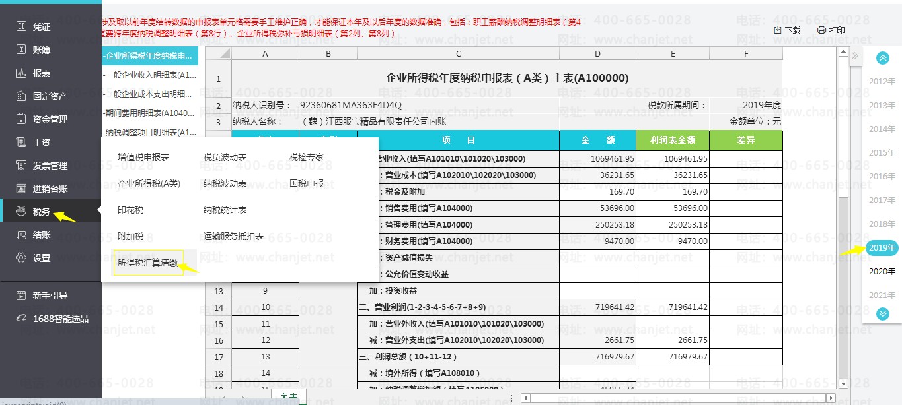Viewport: 902px width, 405px height.
Task: Choose 附加税 from tax menu
Action: tap(130, 236)
